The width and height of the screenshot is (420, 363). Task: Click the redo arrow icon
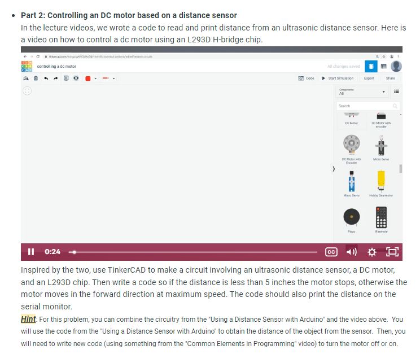56,78
